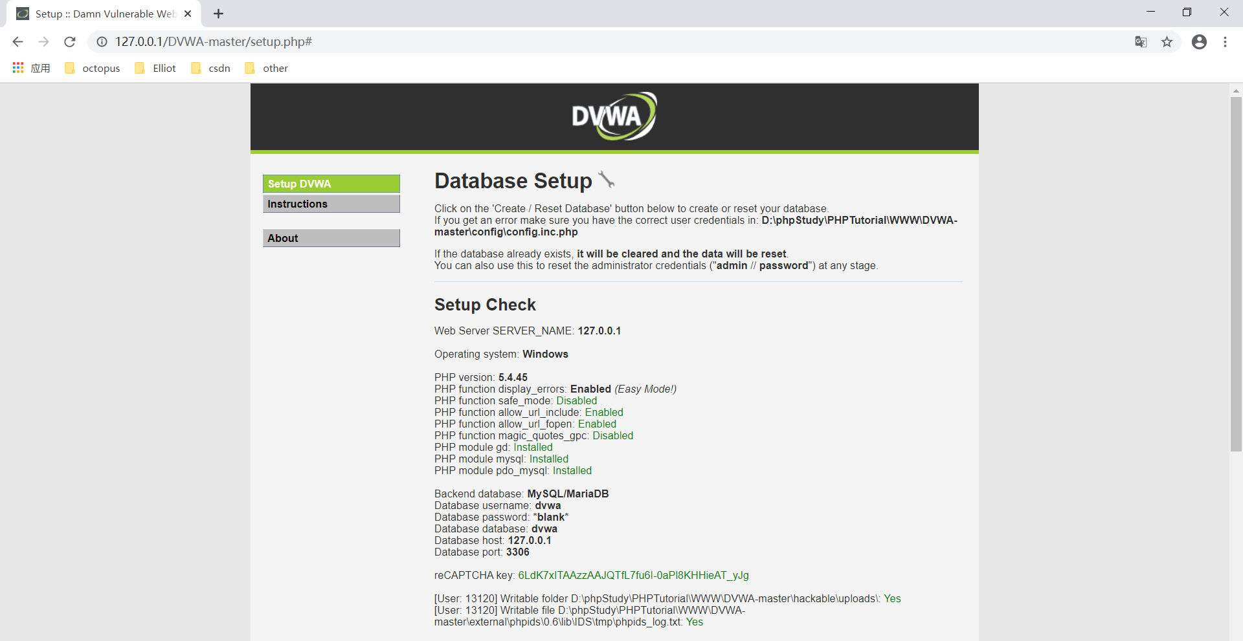Click the PHP version value 5.4.45
The image size is (1243, 641).
coord(513,377)
